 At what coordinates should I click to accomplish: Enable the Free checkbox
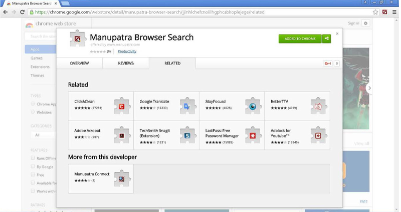click(33, 174)
